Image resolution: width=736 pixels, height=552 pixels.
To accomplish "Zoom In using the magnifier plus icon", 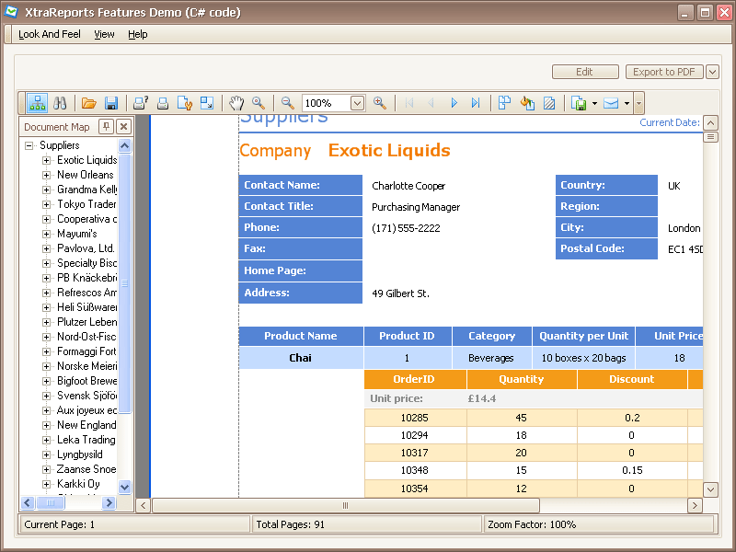I will (378, 103).
